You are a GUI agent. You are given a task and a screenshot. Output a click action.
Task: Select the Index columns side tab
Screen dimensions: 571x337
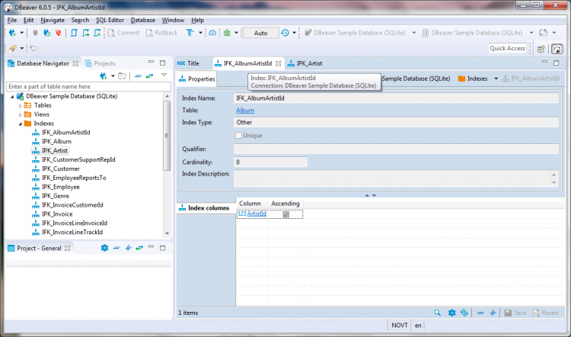click(205, 208)
